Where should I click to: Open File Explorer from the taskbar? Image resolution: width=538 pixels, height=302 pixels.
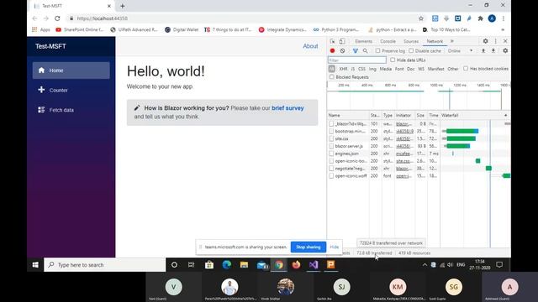244,265
